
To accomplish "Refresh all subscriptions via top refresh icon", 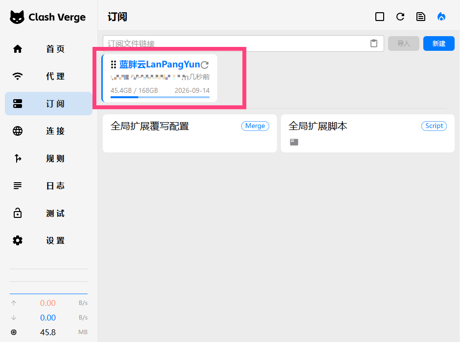I will [x=400, y=17].
